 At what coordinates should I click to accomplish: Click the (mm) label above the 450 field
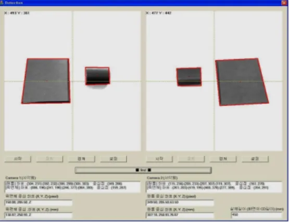(257, 209)
